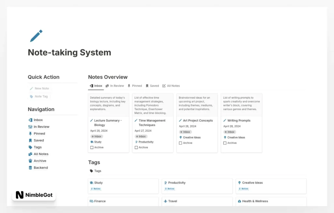Select the Productivity icon on Time Management Techniques
This screenshot has height=213, width=334.
pos(137,142)
